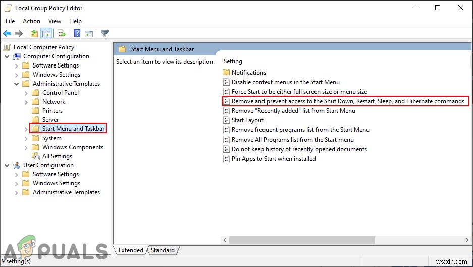Click policy icon beside Disable context menus
Viewport: 473px width, 267px height.
226,82
